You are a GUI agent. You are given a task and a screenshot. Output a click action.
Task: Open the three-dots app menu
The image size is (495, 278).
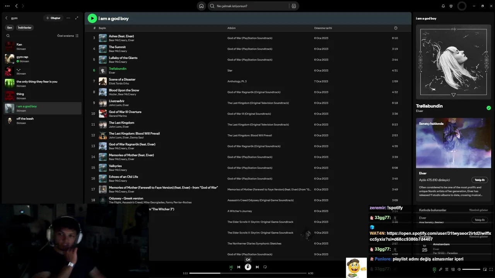coord(7,6)
